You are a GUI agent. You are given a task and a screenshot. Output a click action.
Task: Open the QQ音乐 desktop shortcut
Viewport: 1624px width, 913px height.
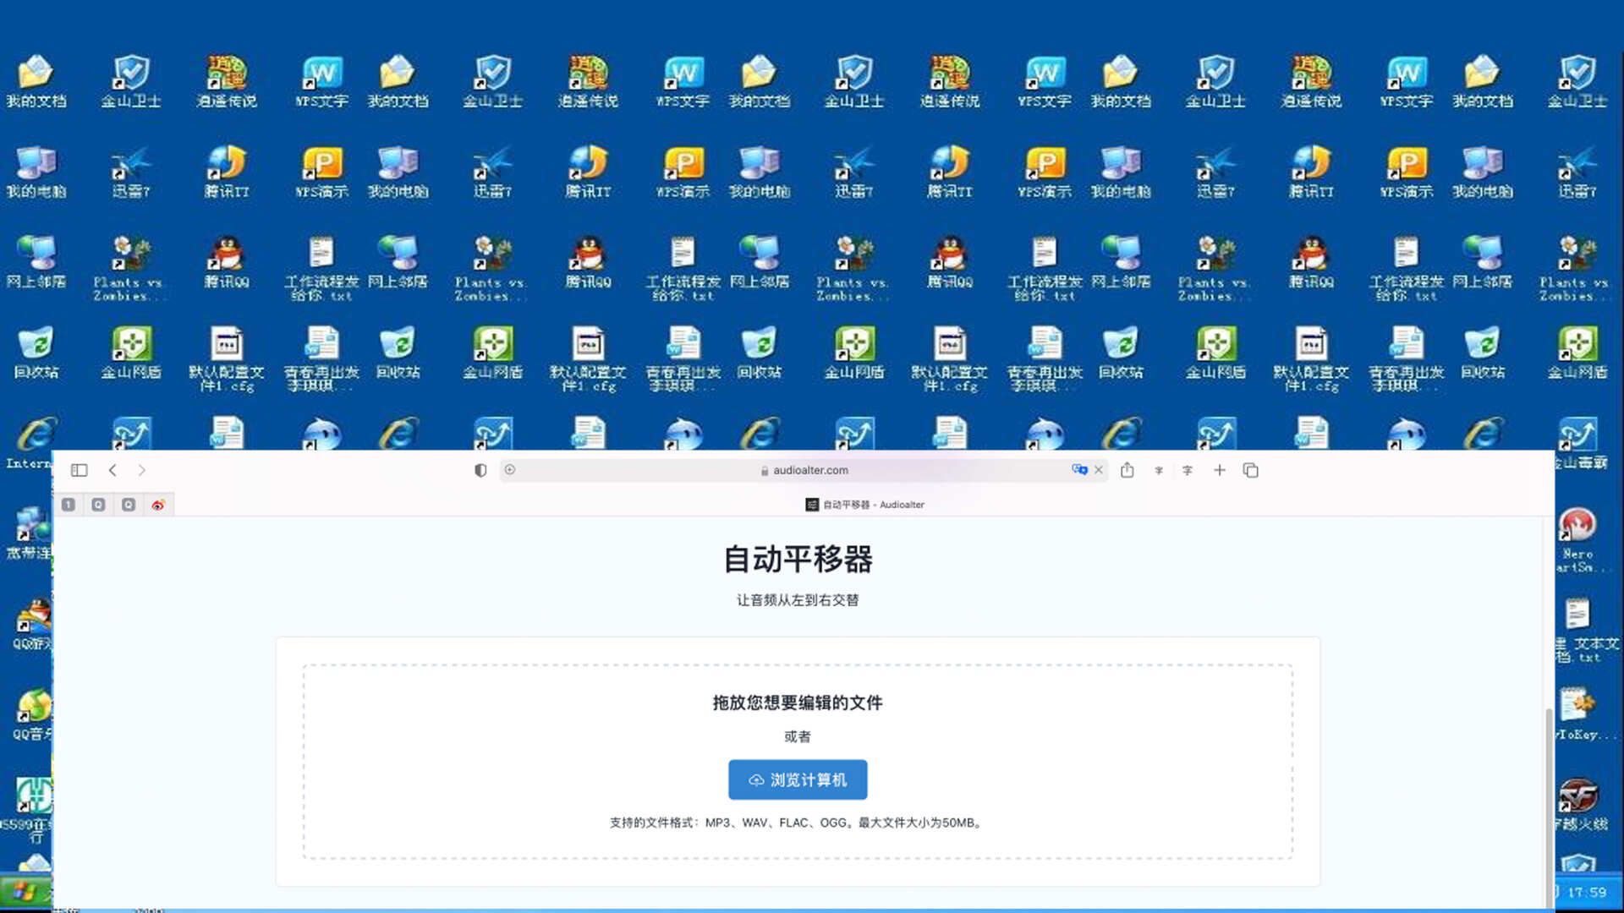pyautogui.click(x=32, y=714)
